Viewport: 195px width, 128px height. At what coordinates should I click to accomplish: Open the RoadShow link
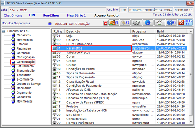click(51, 15)
